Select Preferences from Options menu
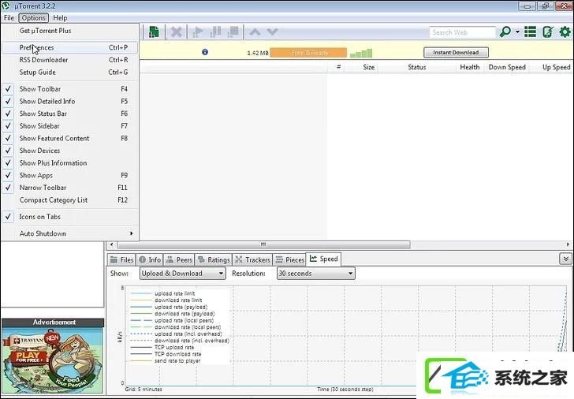 (x=69, y=47)
